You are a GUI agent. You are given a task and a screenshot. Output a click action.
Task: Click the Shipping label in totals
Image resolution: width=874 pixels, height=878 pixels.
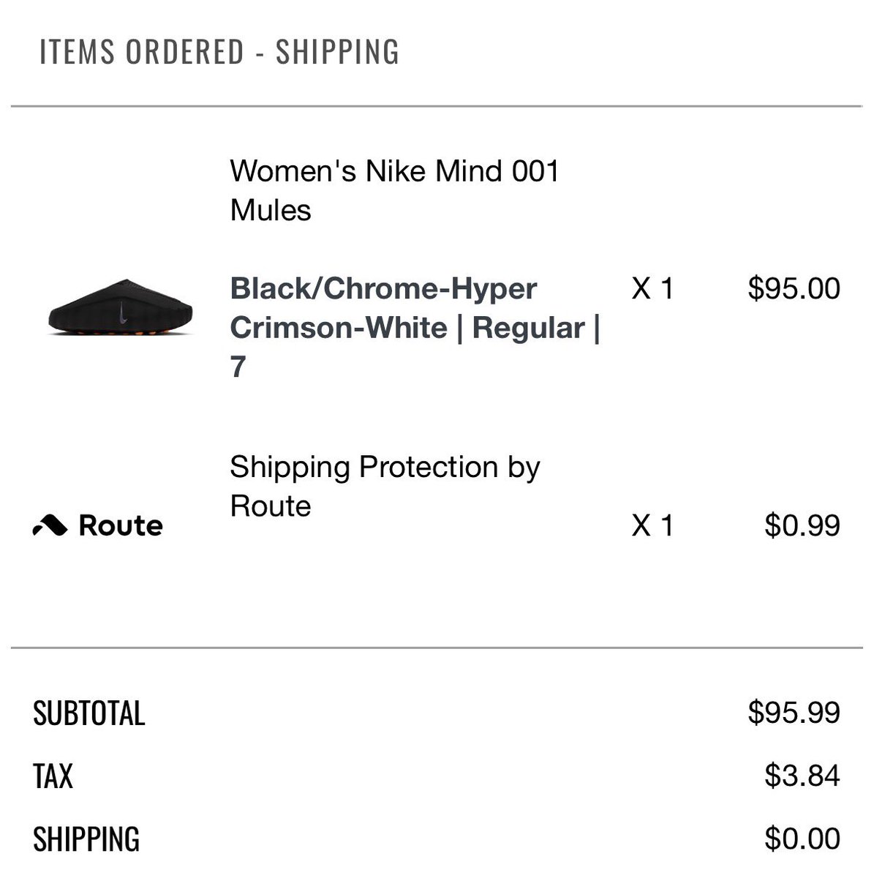[86, 839]
